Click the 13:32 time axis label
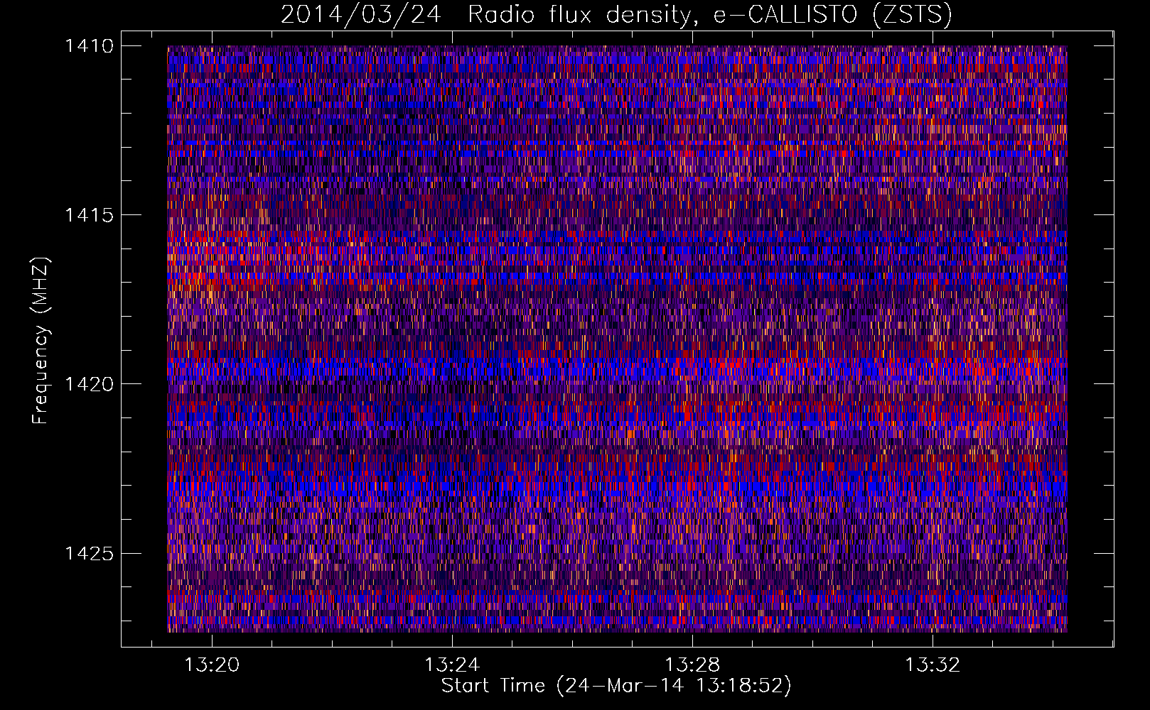The width and height of the screenshot is (1150, 710). click(933, 665)
